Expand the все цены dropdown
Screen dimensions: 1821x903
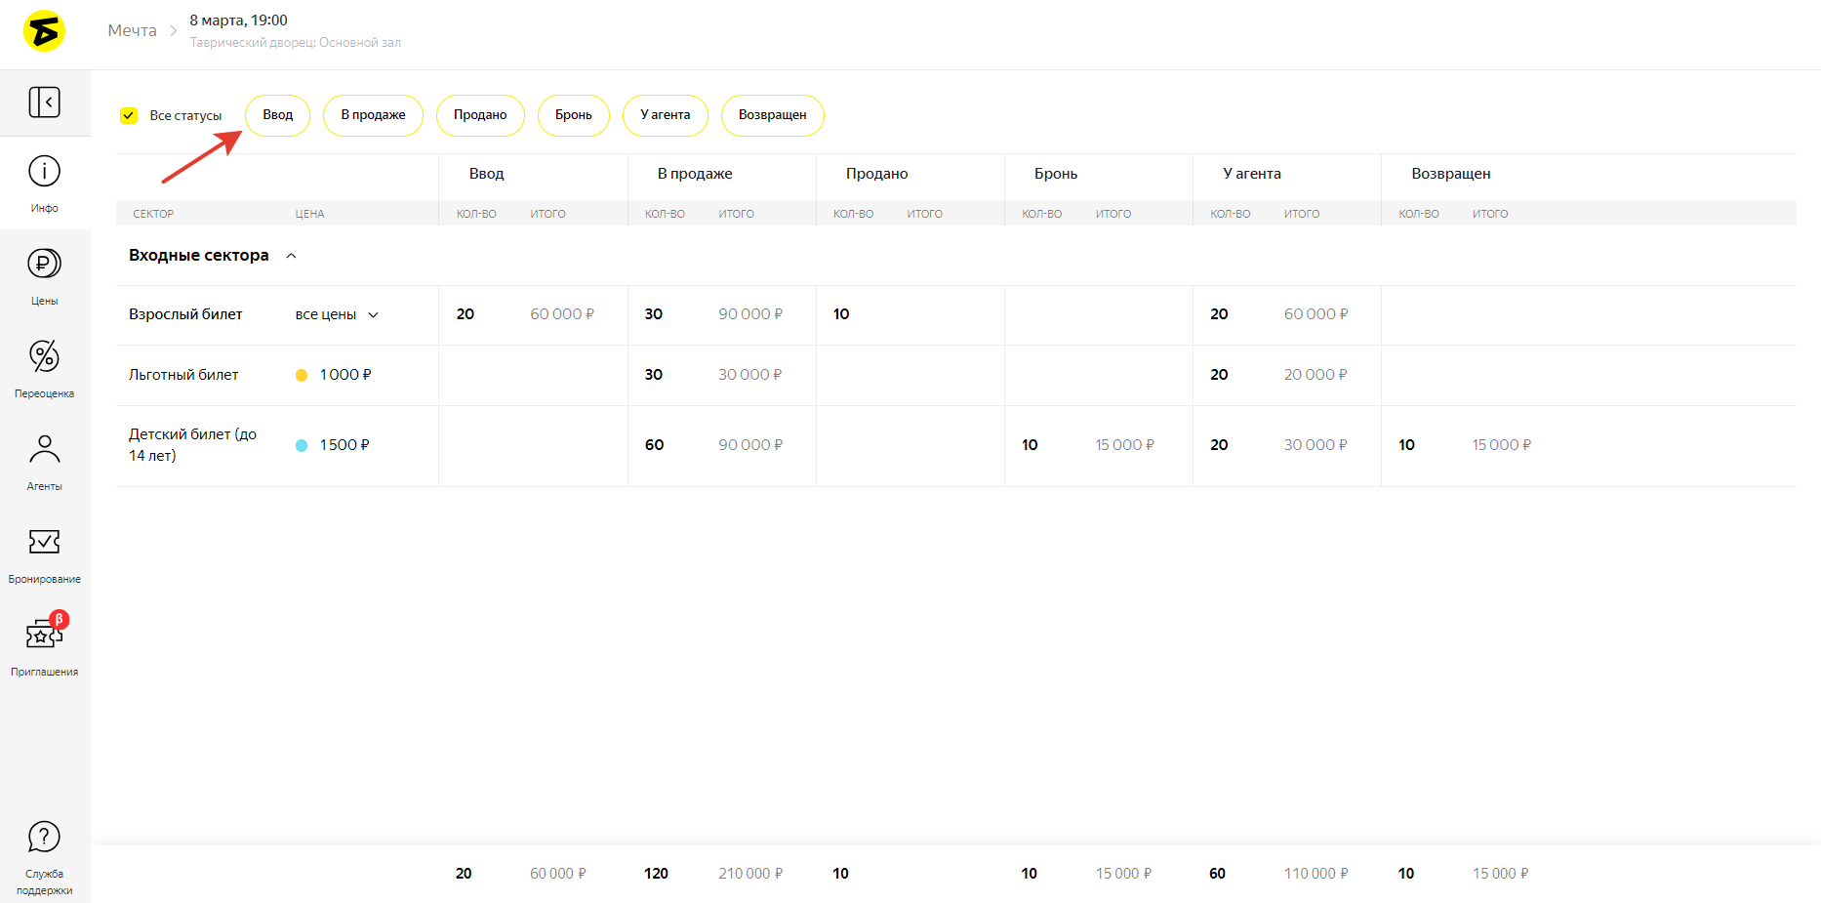[337, 314]
